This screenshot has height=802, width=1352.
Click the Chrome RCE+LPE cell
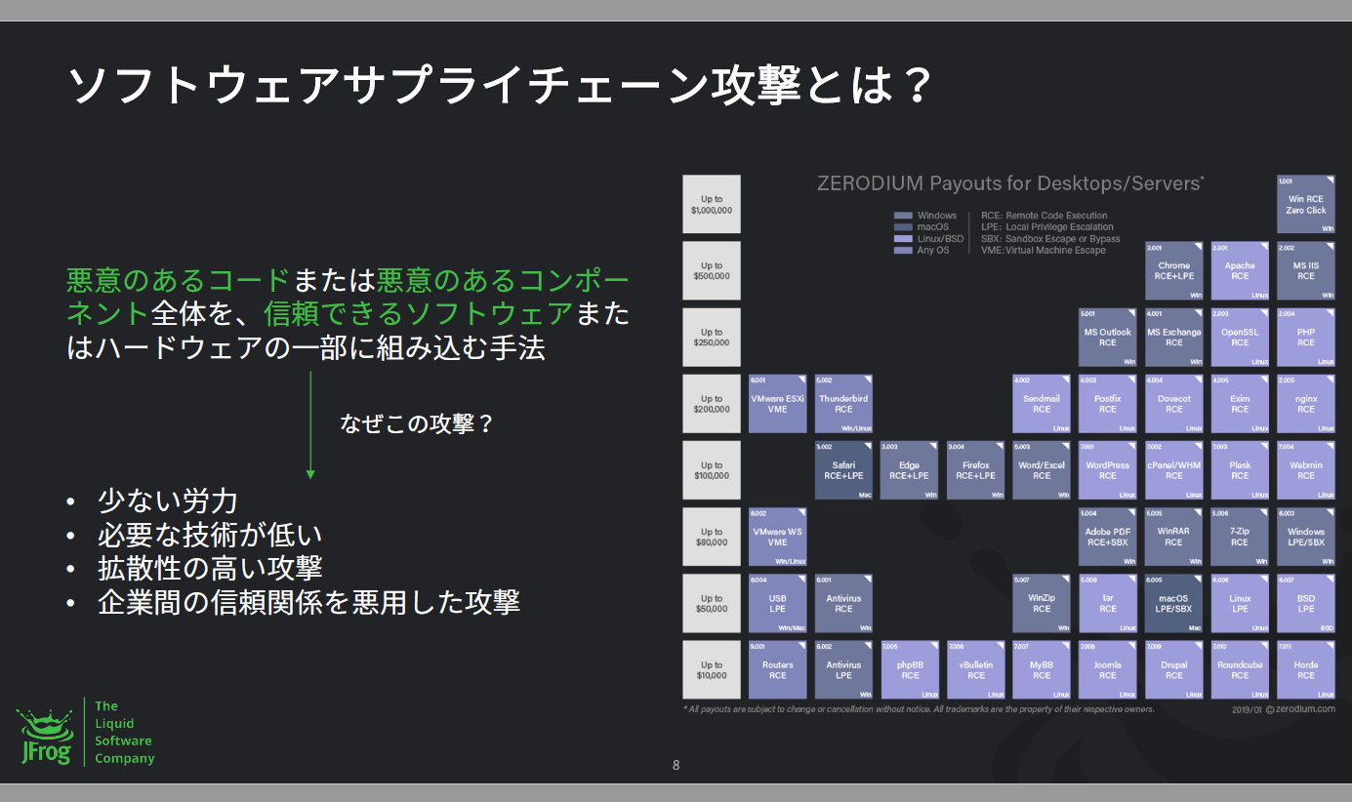tap(1173, 270)
